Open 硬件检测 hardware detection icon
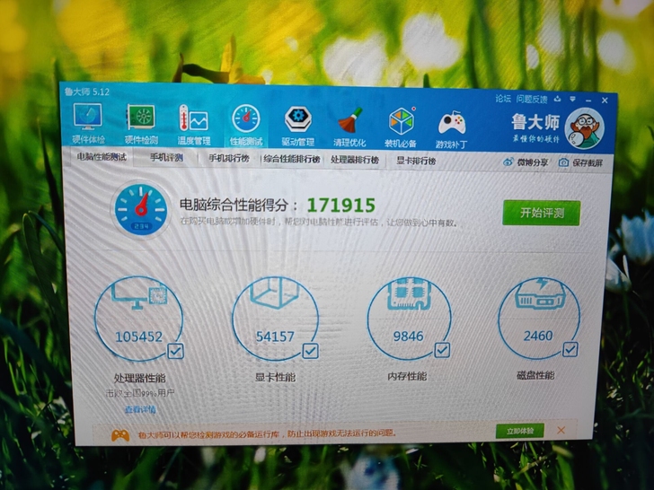Image resolution: width=654 pixels, height=490 pixels. (141, 124)
